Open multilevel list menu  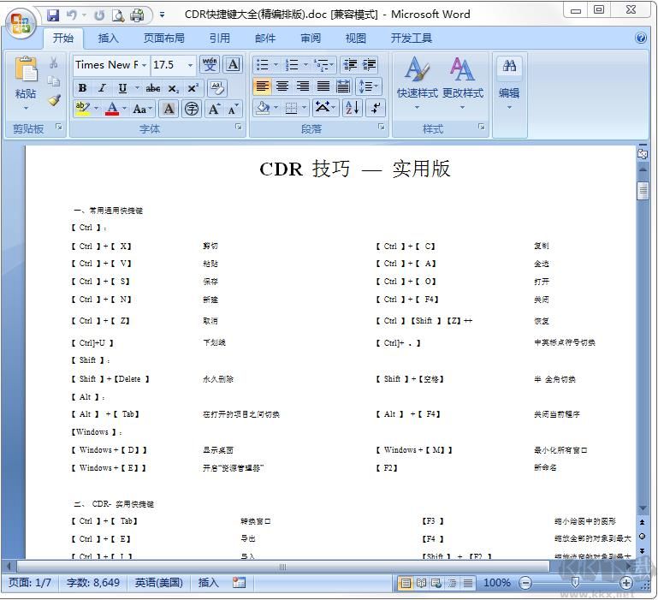323,65
